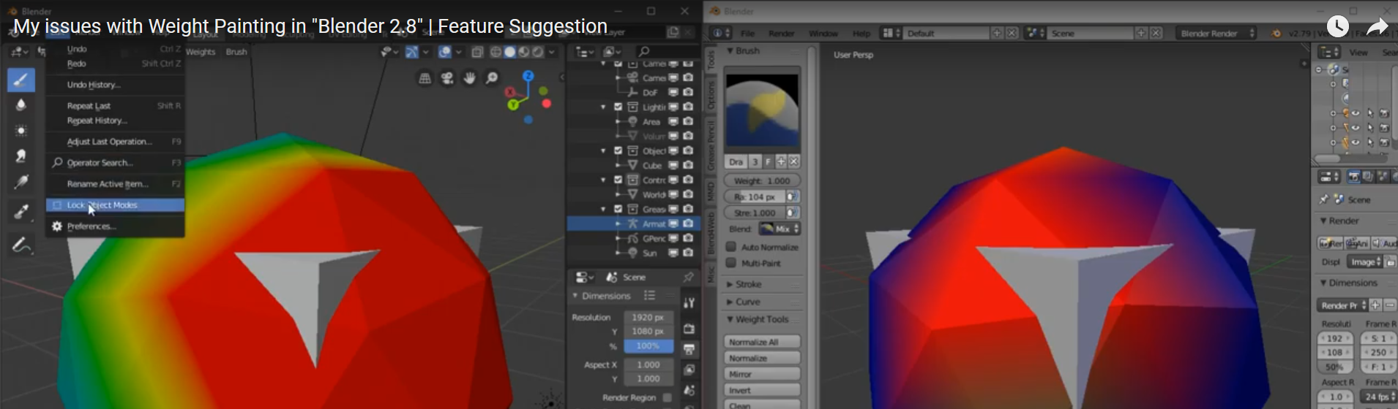
Task: Choose the Smear weight tool
Action: pos(21,156)
